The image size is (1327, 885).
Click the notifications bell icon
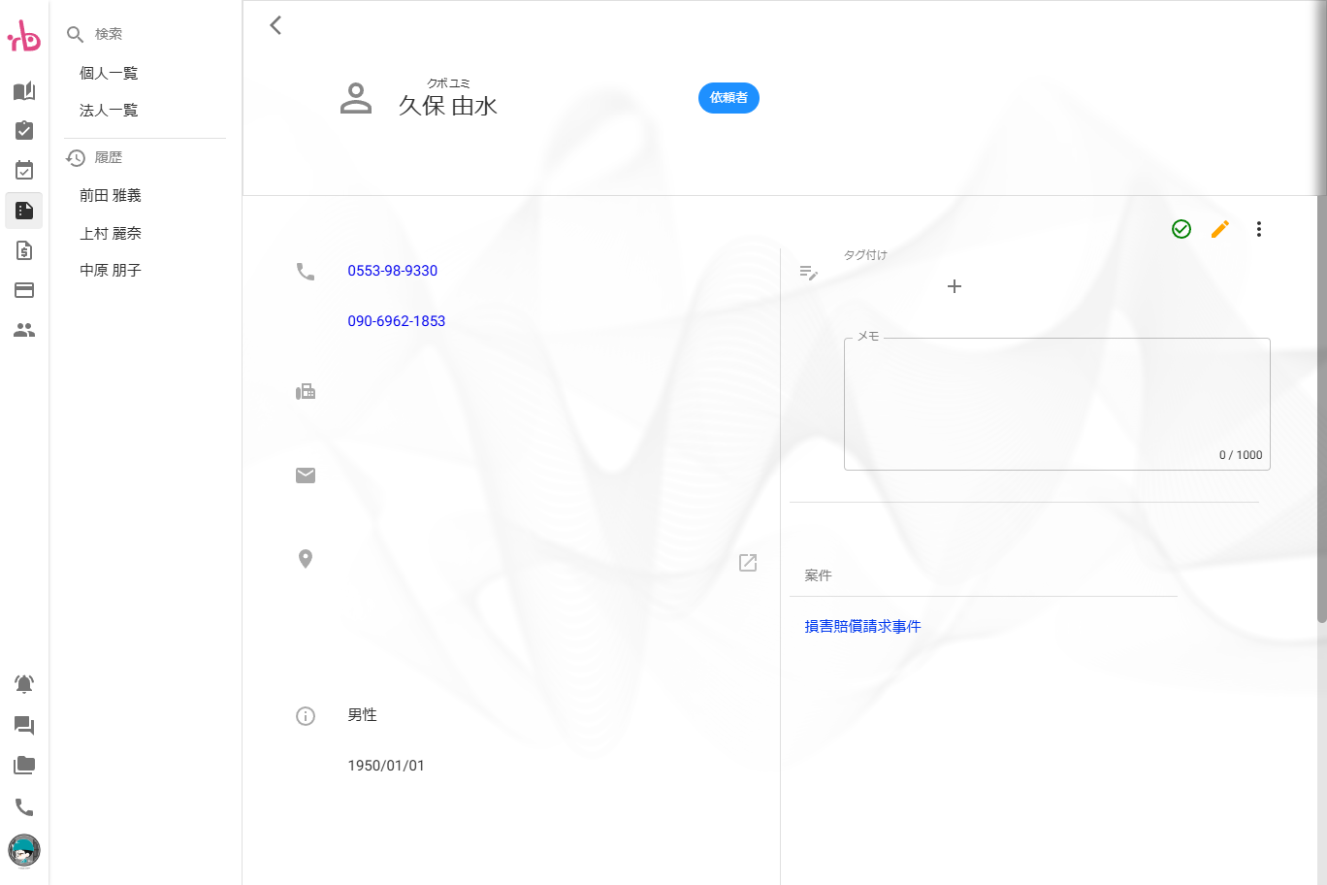23,683
